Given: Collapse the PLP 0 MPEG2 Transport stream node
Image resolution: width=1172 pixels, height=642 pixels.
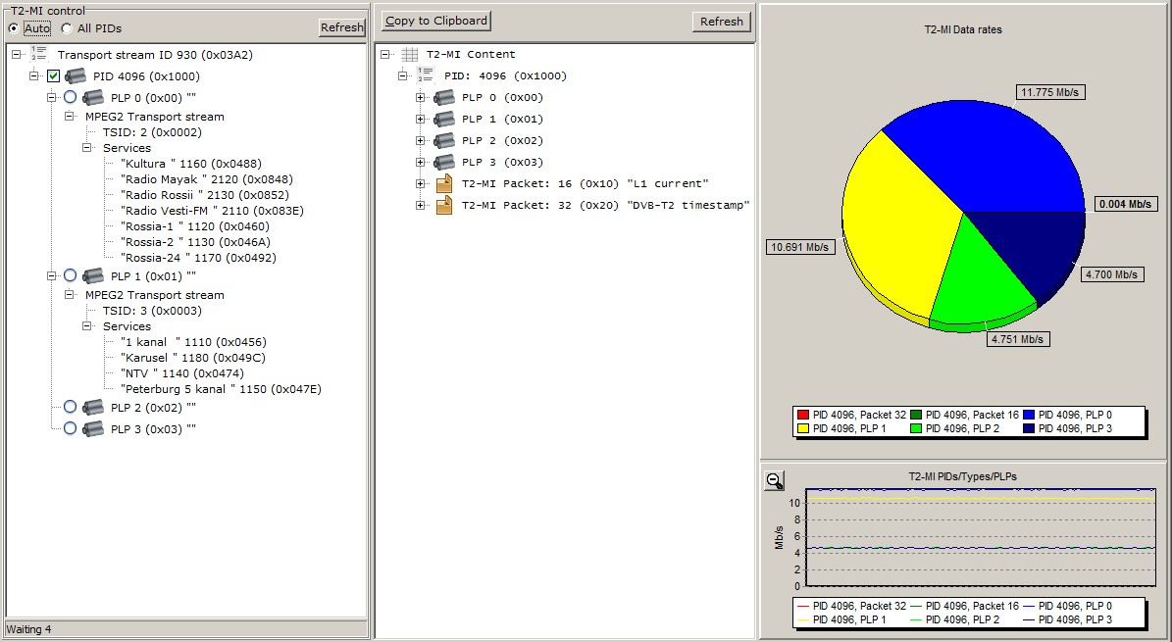Looking at the screenshot, I should (x=70, y=117).
